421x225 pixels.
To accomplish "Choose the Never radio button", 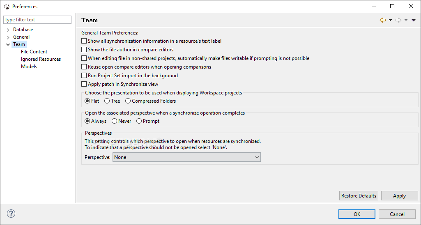I will [x=114, y=121].
